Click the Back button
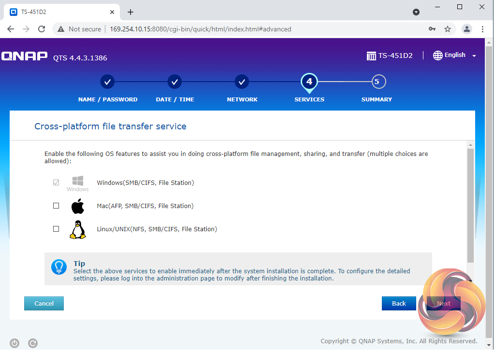Screen dimensions: 494x350 coord(399,304)
